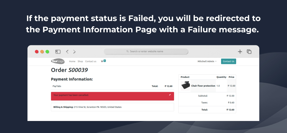Viewport: 287px width, 133px height.
Task: Go forward with the right chevron
Action: click(x=74, y=52)
